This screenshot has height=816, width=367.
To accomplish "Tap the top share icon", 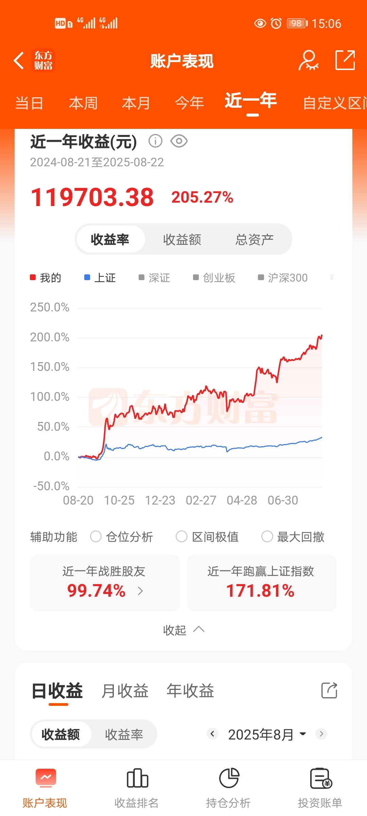I will point(345,60).
